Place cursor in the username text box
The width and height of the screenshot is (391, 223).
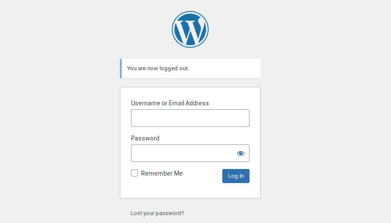(190, 118)
